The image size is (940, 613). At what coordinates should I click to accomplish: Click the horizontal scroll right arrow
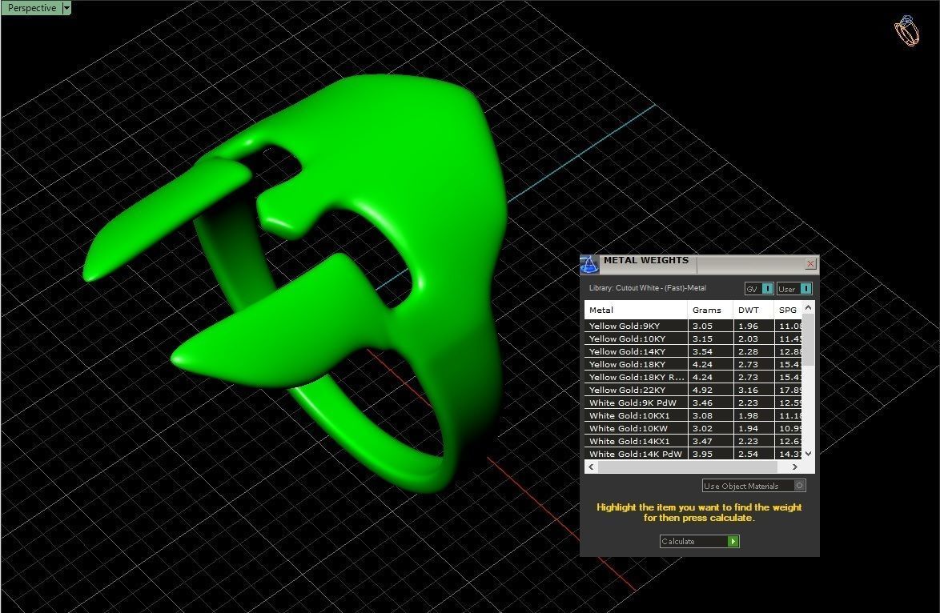click(795, 467)
